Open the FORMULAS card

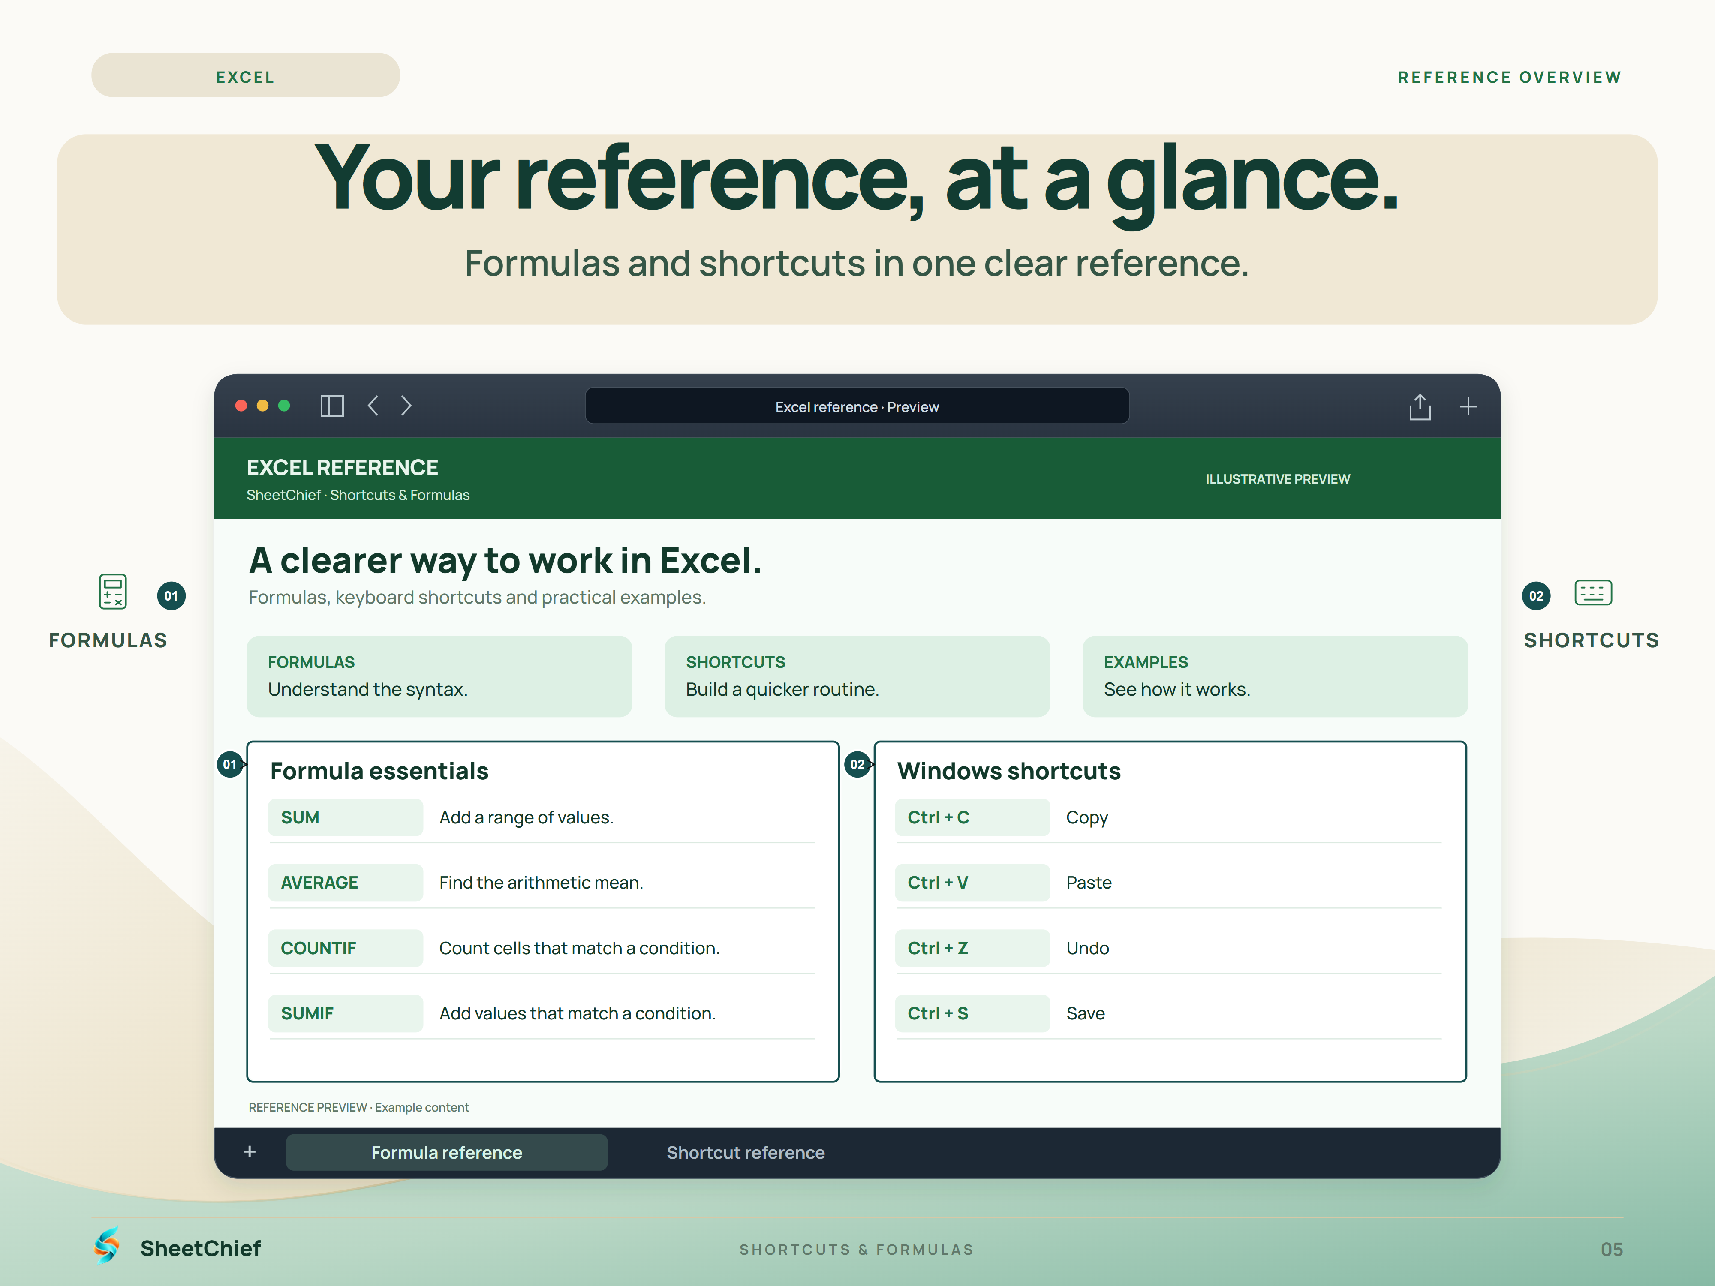[439, 677]
